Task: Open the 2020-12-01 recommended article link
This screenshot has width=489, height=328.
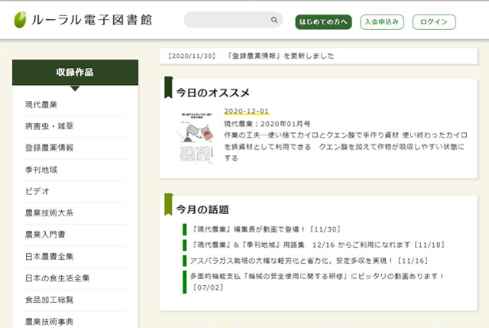Action: coord(246,111)
